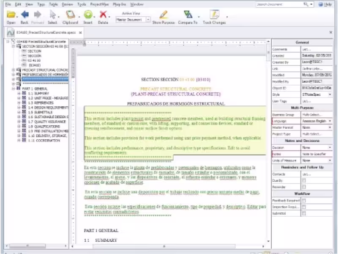
Task: Open the Decision dropdown
Action: coord(330,147)
